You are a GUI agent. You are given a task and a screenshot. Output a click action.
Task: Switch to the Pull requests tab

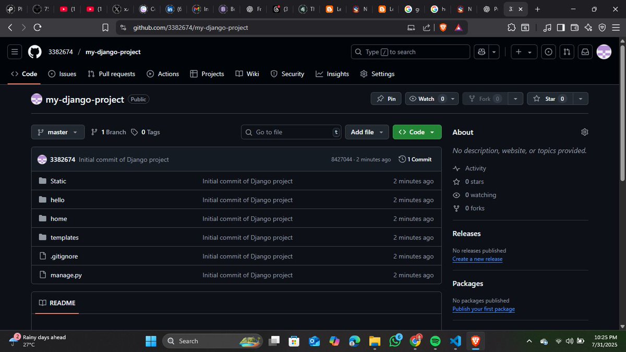coord(111,74)
